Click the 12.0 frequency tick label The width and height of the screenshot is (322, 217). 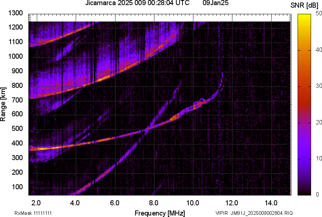pyautogui.click(x=232, y=203)
